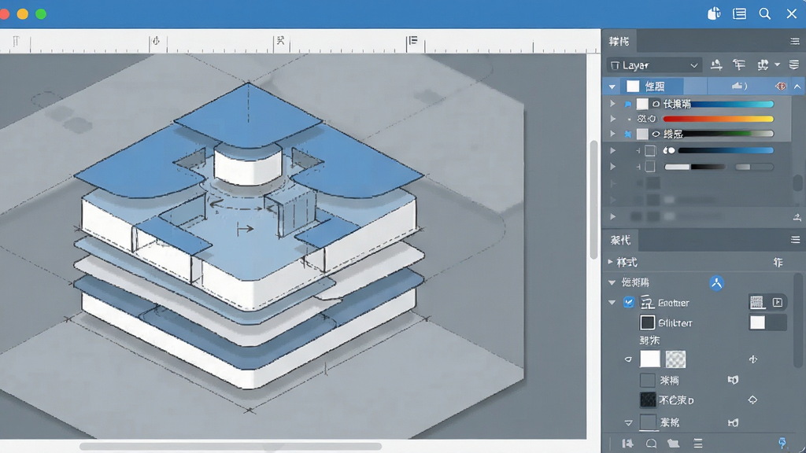
Task: Click the folder icon in bottom toolbar
Action: tap(674, 444)
